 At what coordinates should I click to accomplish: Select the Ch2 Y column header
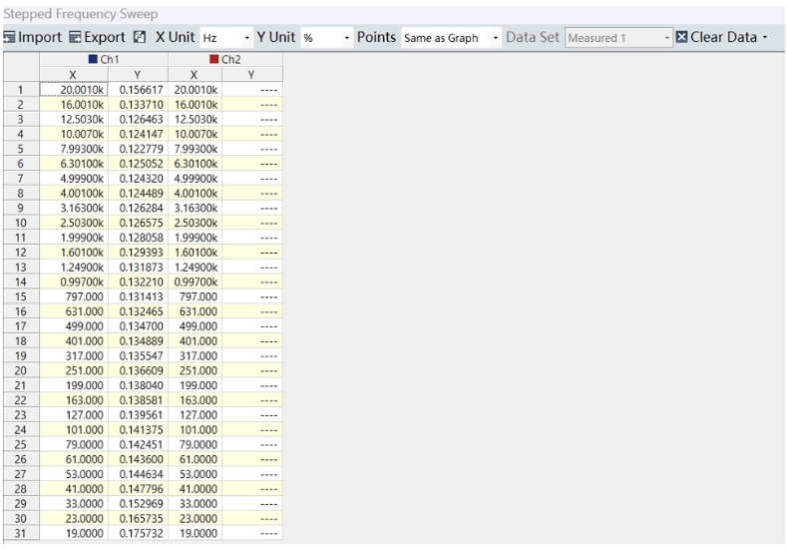pyautogui.click(x=252, y=74)
